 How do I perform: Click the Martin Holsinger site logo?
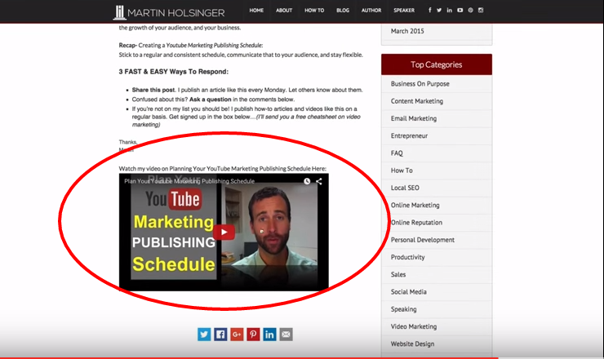169,12
